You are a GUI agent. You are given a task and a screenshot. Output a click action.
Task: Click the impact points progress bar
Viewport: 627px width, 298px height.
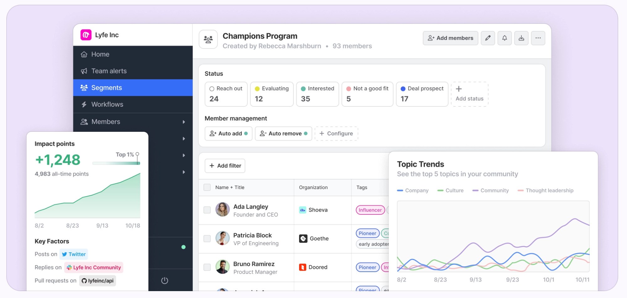pyautogui.click(x=116, y=163)
